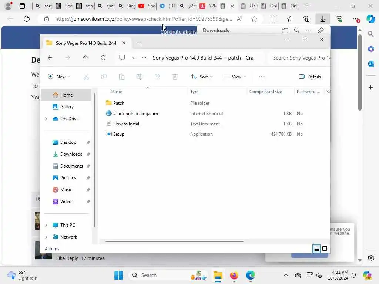Click the horizontal scrollbar in file list

click(x=174, y=241)
